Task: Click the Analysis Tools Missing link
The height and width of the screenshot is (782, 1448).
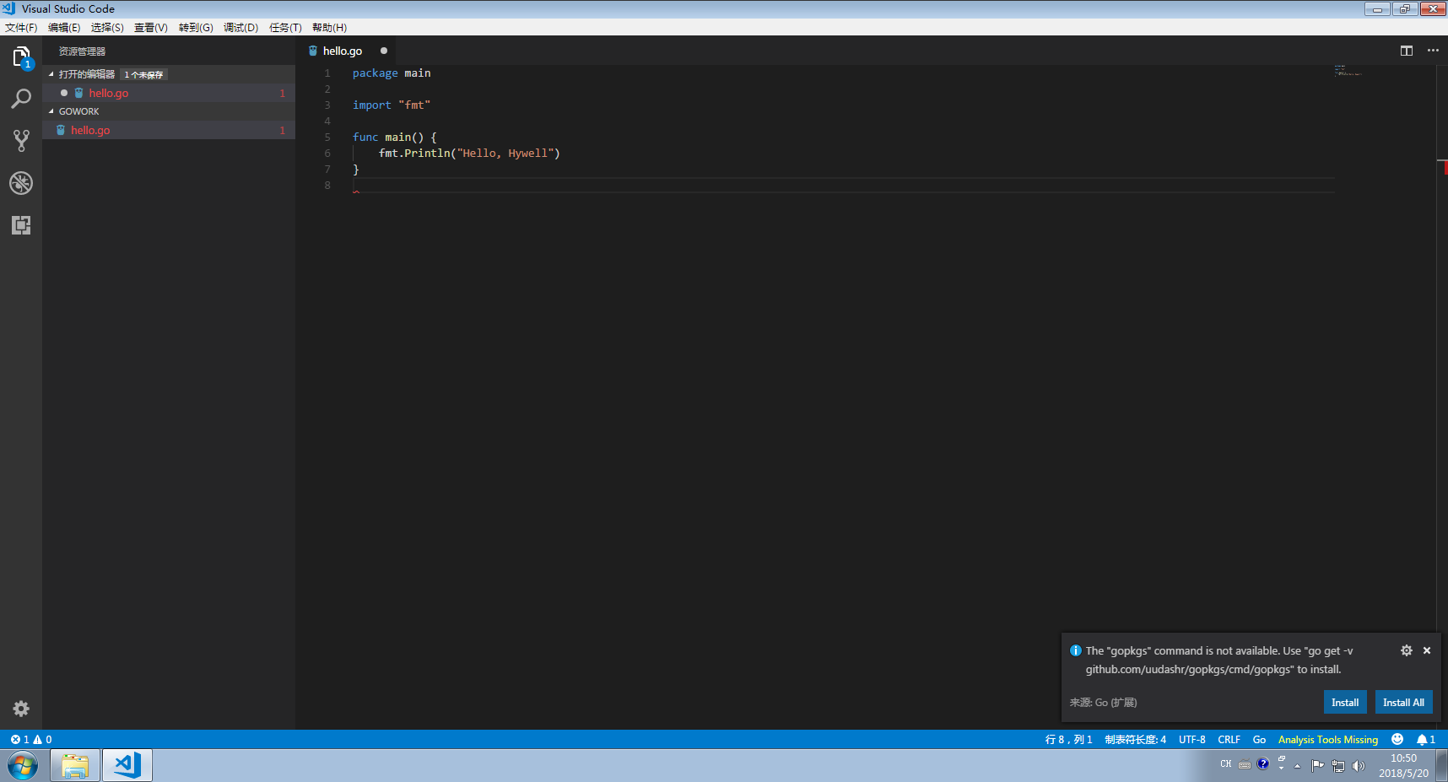Action: [1327, 739]
